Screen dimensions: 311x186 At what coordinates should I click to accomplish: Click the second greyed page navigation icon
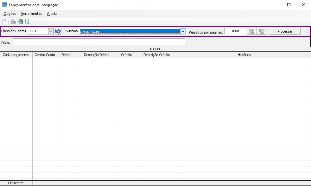pos(262,31)
